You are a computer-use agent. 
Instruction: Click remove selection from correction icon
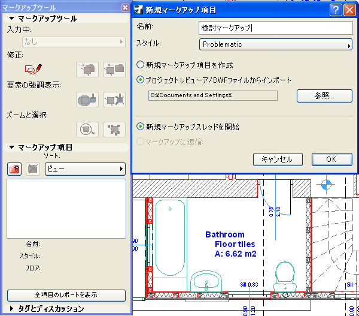pyautogui.click(x=114, y=70)
